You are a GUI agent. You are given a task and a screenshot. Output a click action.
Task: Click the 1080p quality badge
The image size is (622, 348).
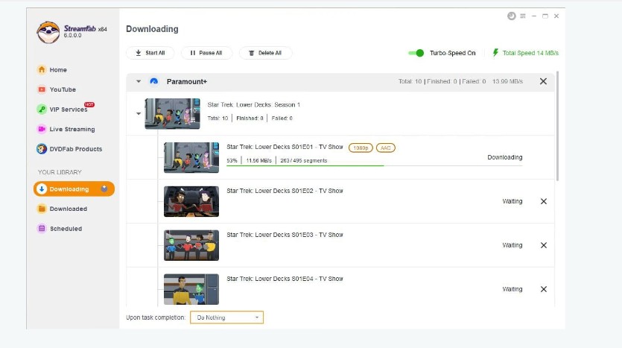[x=361, y=148]
